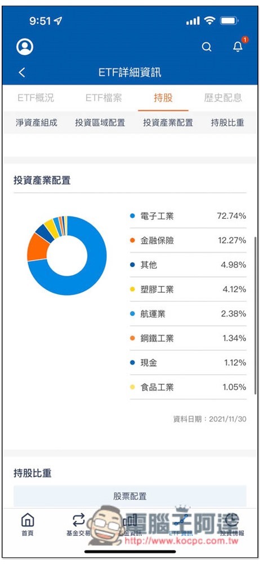Go back with the left chevron
Screen dimensions: 260x564
[22, 72]
